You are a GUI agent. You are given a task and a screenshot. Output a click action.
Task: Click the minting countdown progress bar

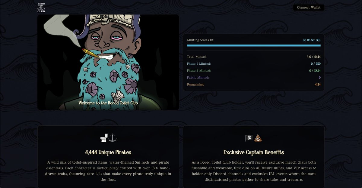[x=254, y=45]
